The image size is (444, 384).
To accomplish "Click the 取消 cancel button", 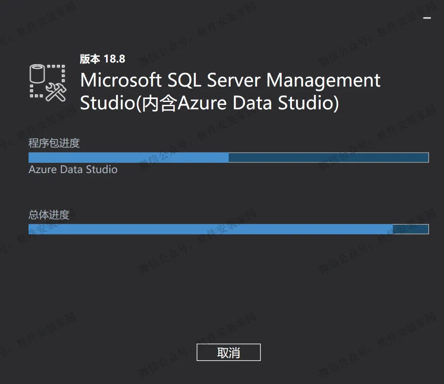I will [x=229, y=352].
